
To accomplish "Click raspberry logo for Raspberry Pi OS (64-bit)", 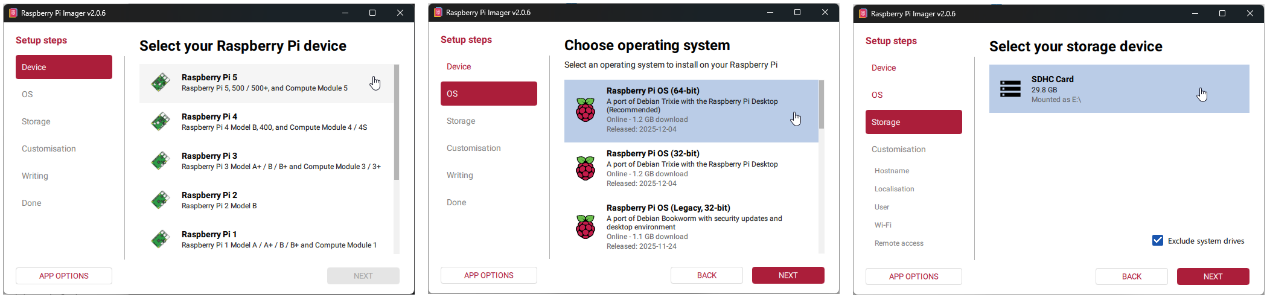I will [586, 110].
